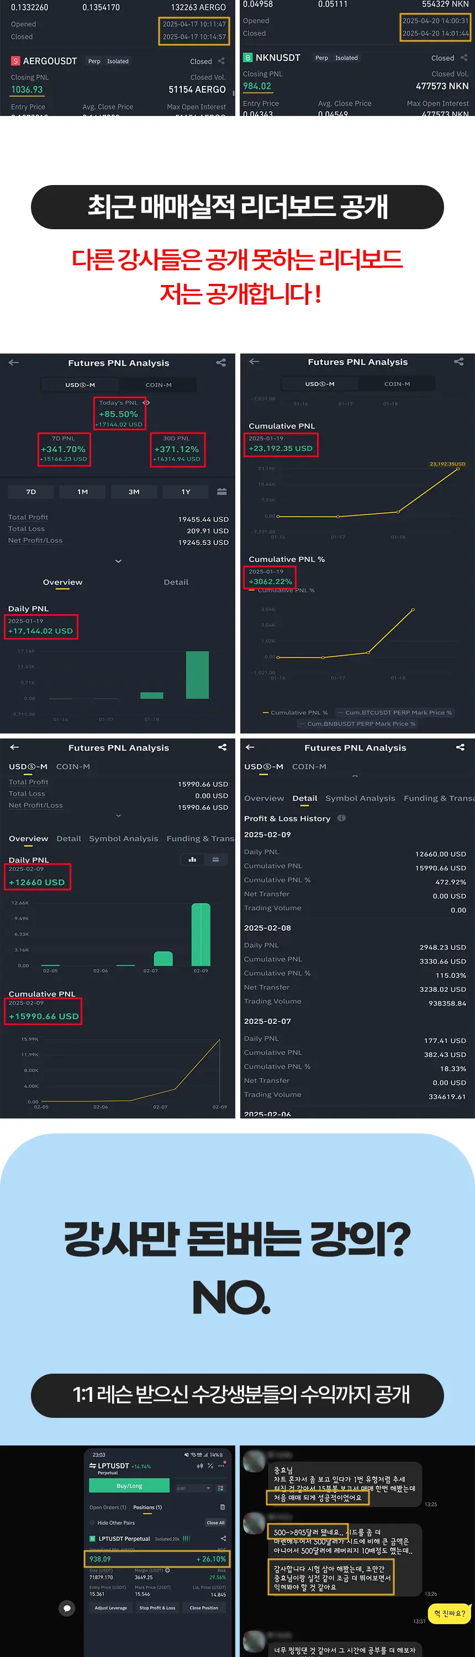Open the Positions (1) tab
This screenshot has width=475, height=1657.
point(147,1507)
